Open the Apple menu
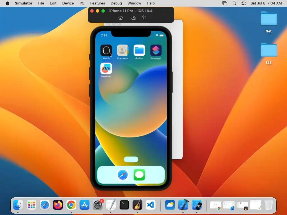The height and width of the screenshot is (215, 287). (x=7, y=3)
